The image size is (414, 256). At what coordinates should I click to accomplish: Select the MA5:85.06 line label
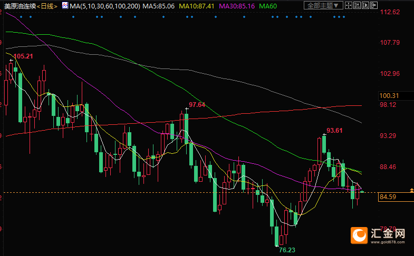[x=158, y=6]
